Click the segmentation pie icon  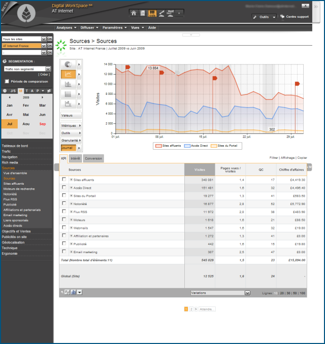(x=5, y=61)
